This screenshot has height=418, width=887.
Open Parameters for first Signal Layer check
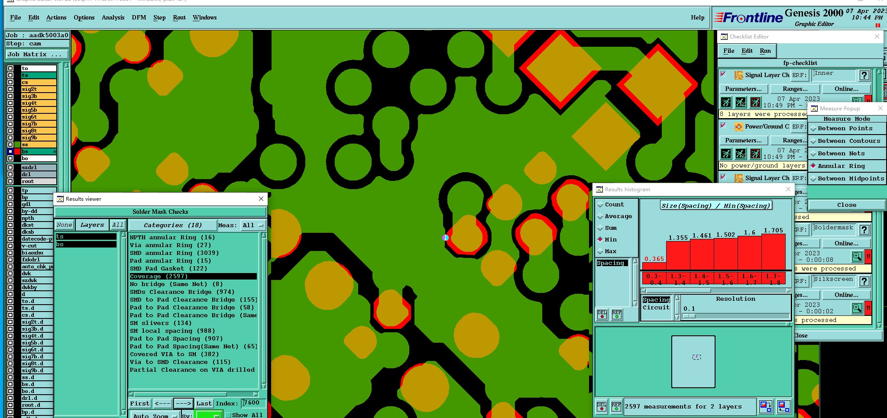click(743, 89)
